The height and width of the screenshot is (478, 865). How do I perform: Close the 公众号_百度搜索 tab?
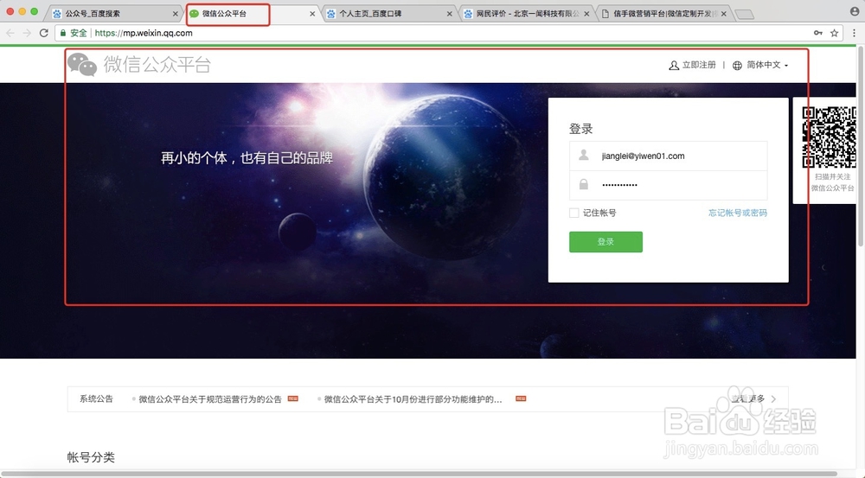tap(176, 14)
